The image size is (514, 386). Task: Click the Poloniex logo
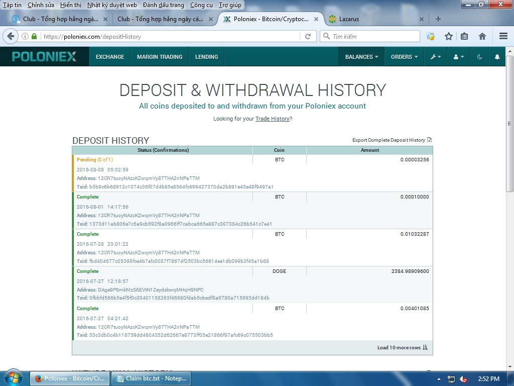44,56
